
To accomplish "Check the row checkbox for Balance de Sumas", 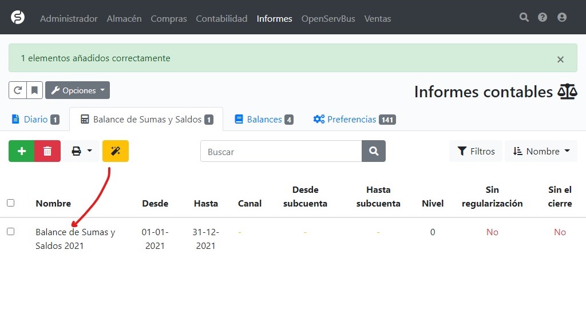I will point(10,231).
